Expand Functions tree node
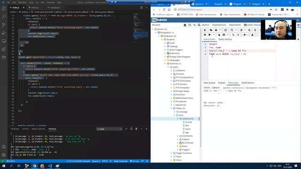 (171, 95)
